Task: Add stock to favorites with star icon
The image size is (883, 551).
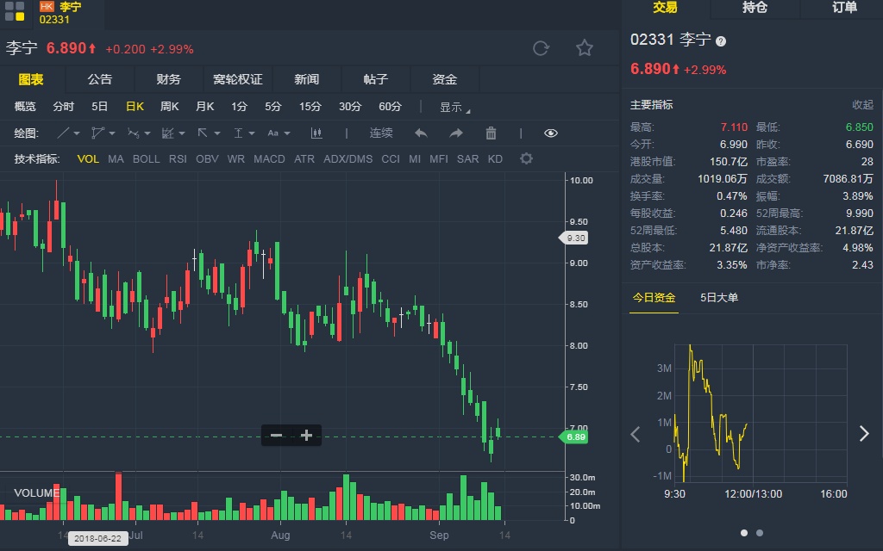Action: tap(585, 48)
